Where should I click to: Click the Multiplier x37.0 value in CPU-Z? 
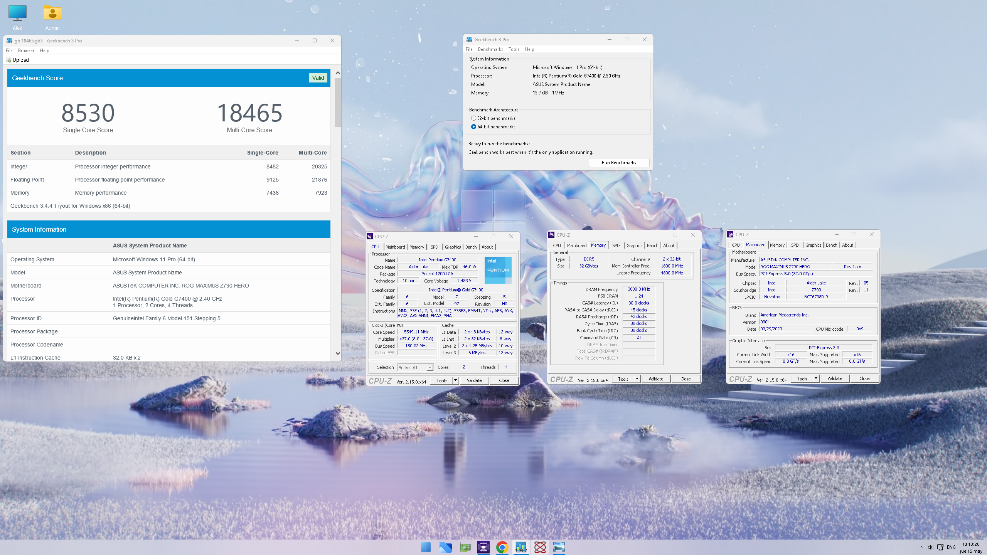pyautogui.click(x=416, y=339)
